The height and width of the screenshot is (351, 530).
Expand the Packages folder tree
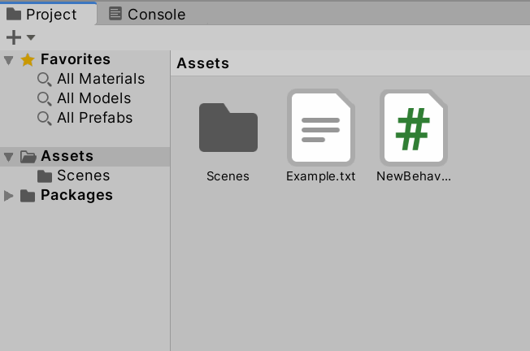[9, 196]
